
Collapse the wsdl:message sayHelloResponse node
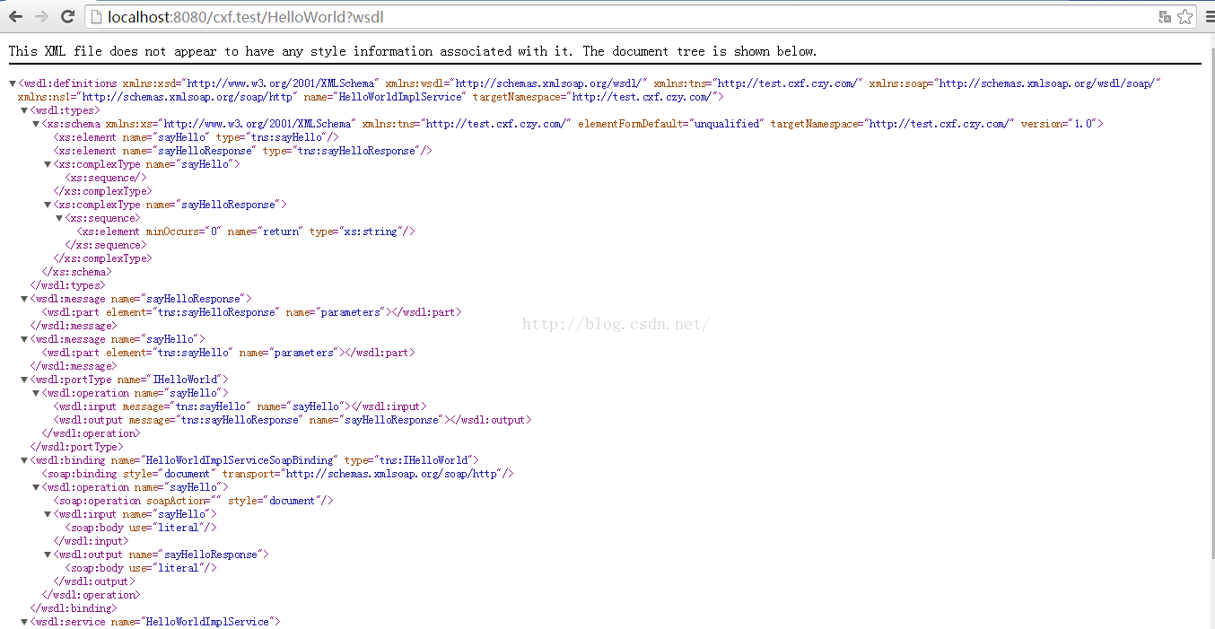24,299
